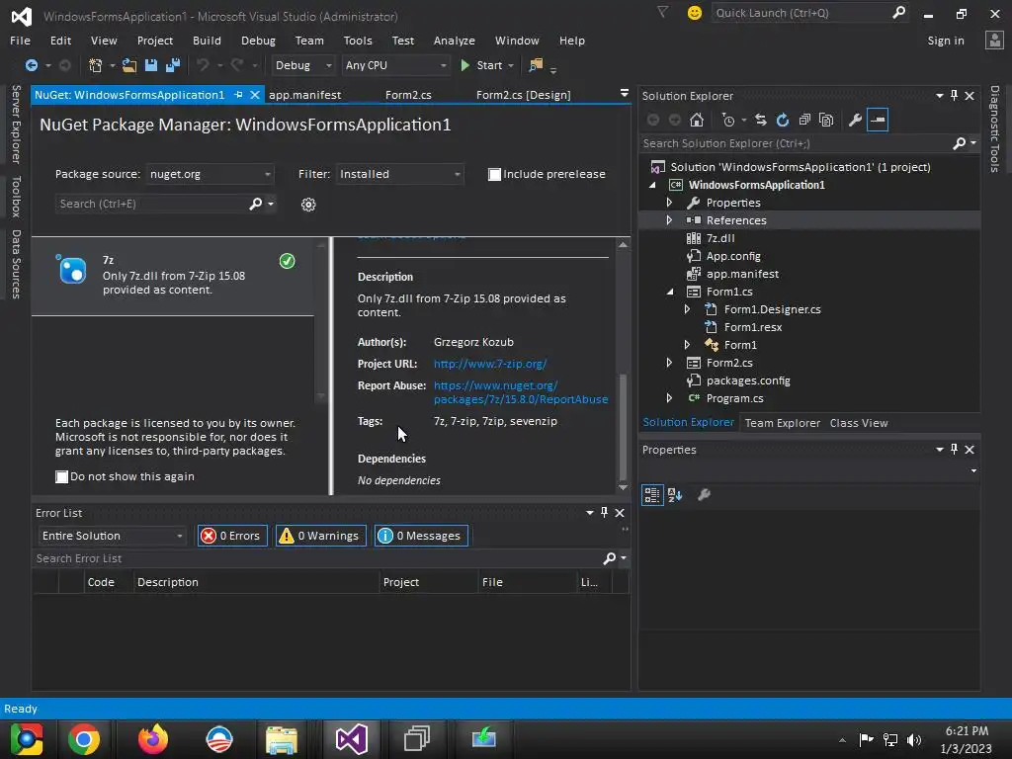Screen dimensions: 1012x759
Task: Click the Undo arrow icon
Action: coord(203,65)
